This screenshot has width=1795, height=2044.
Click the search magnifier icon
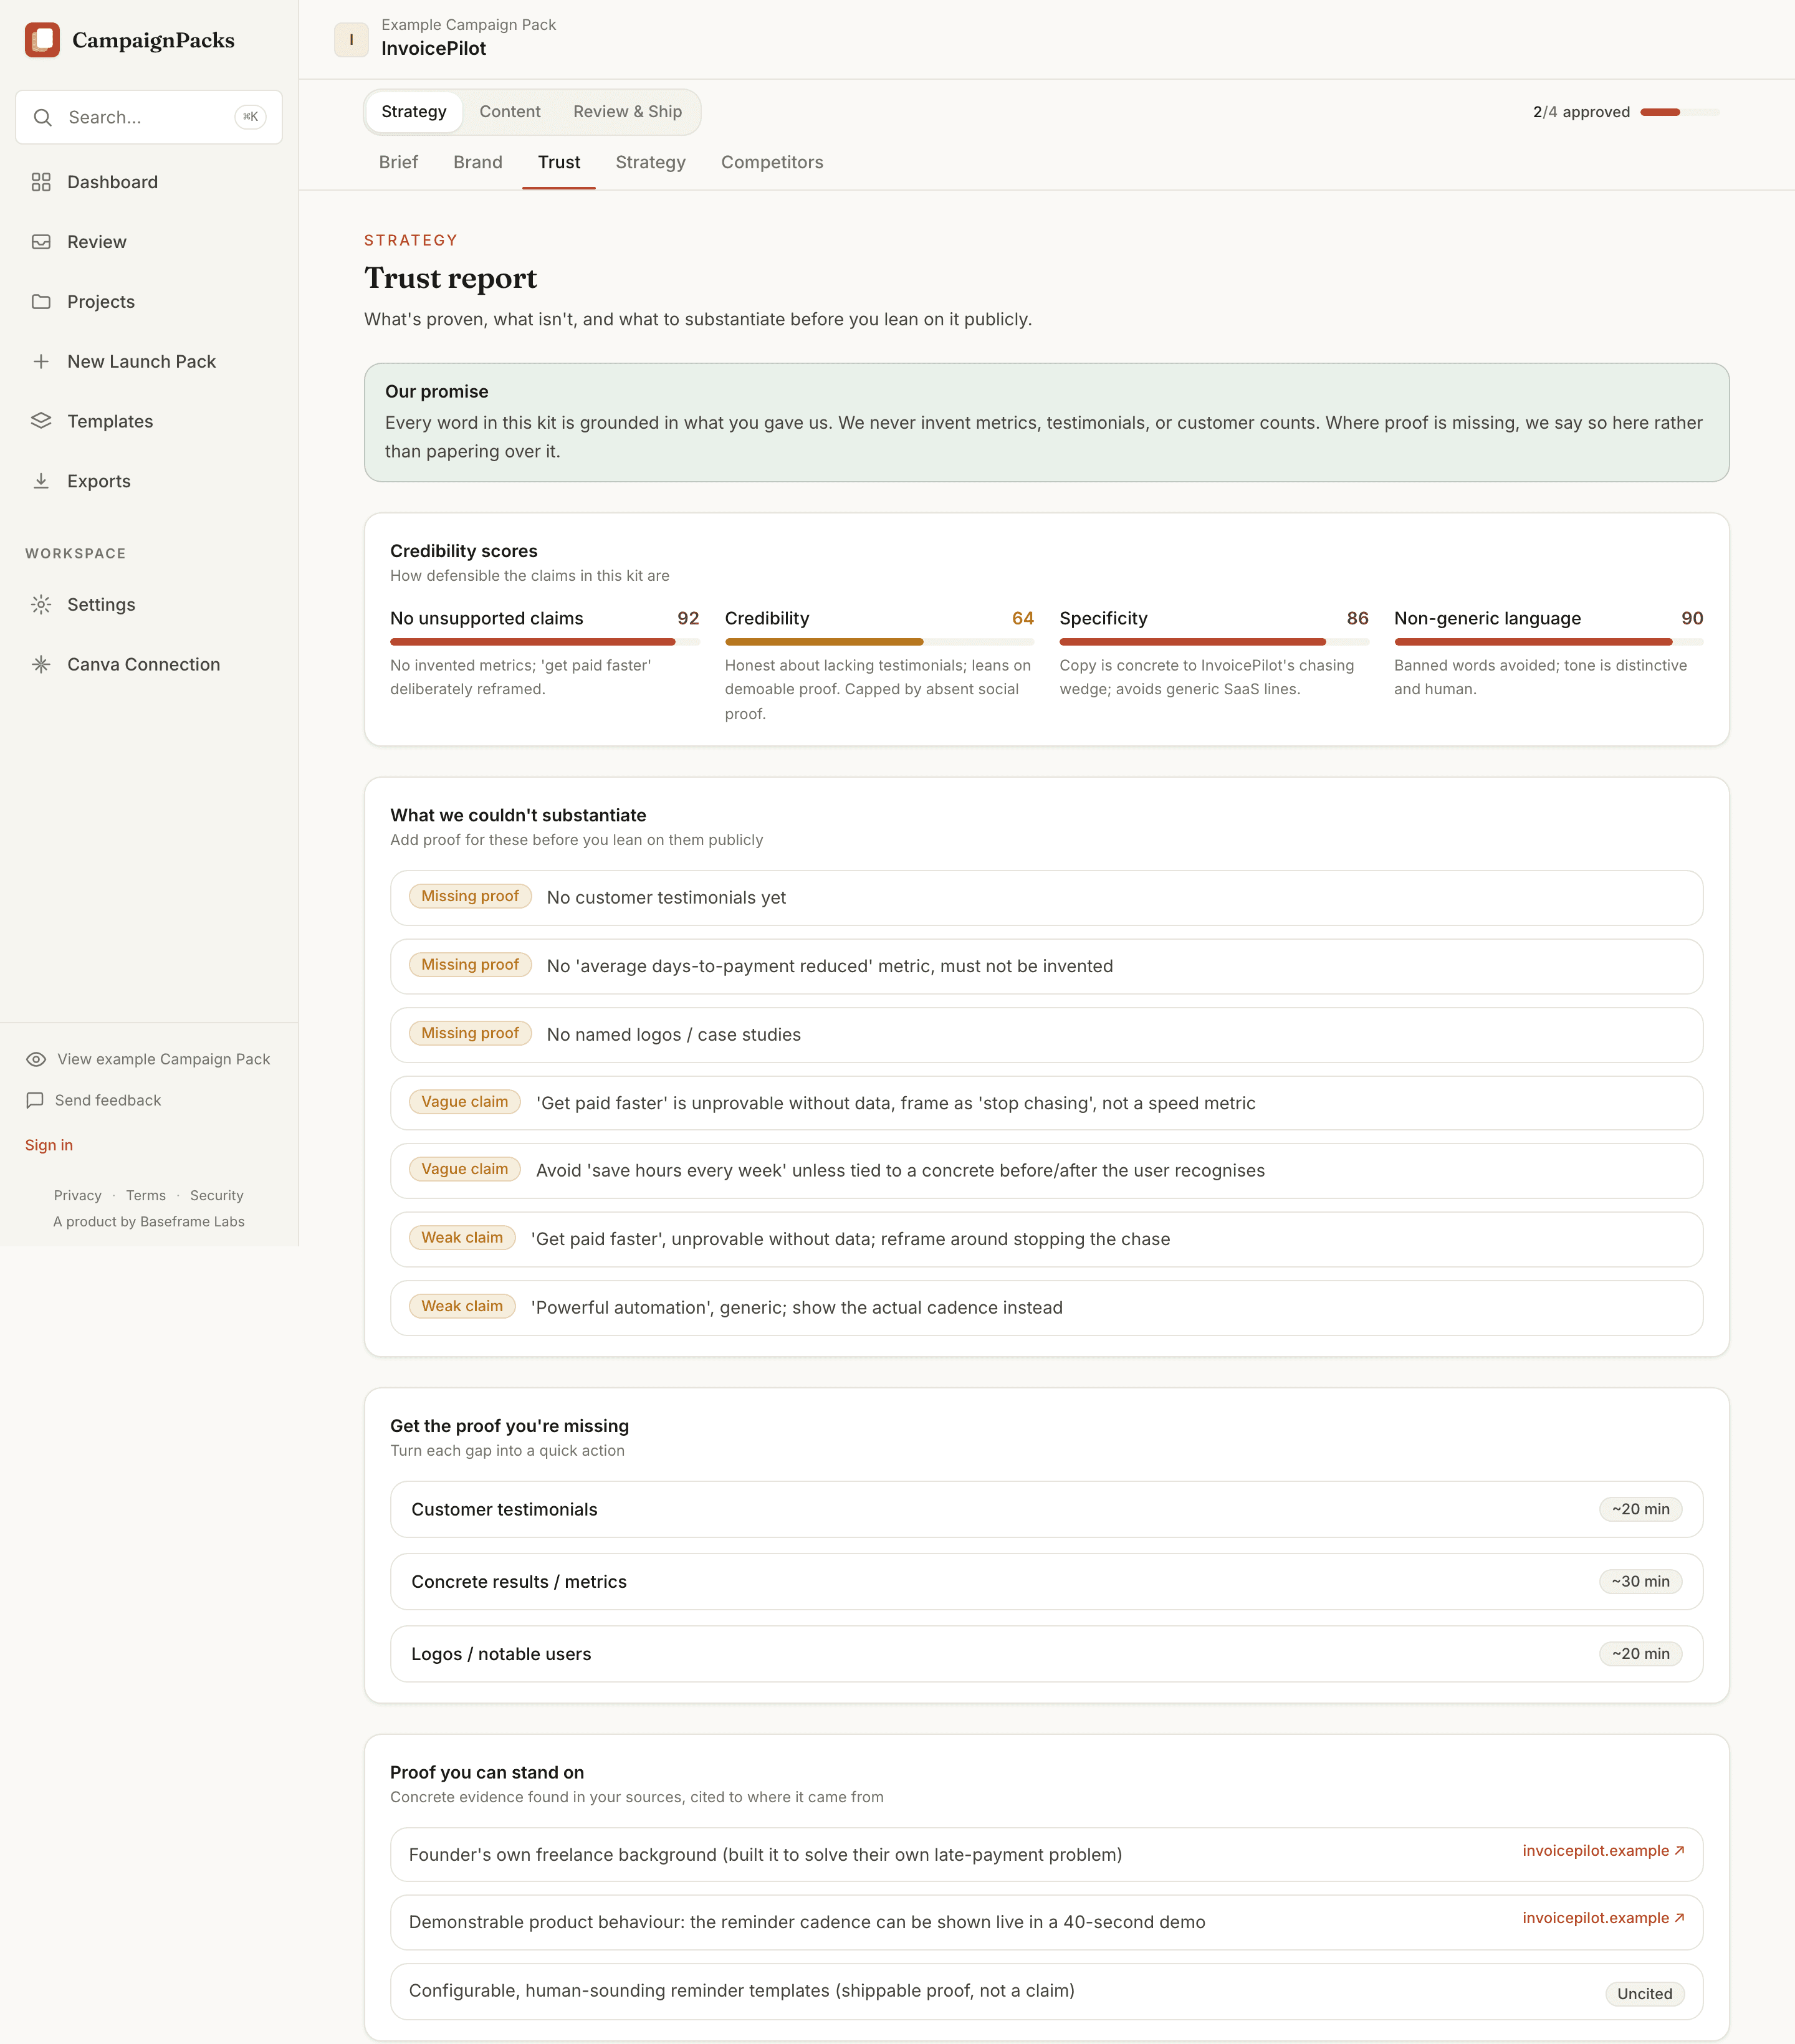pos(42,117)
